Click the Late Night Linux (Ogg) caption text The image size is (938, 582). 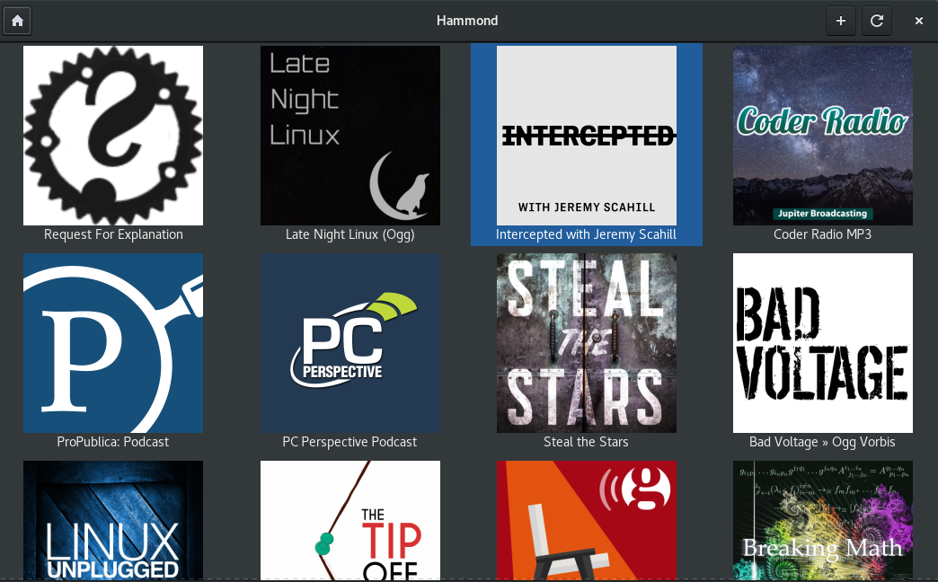pos(350,234)
